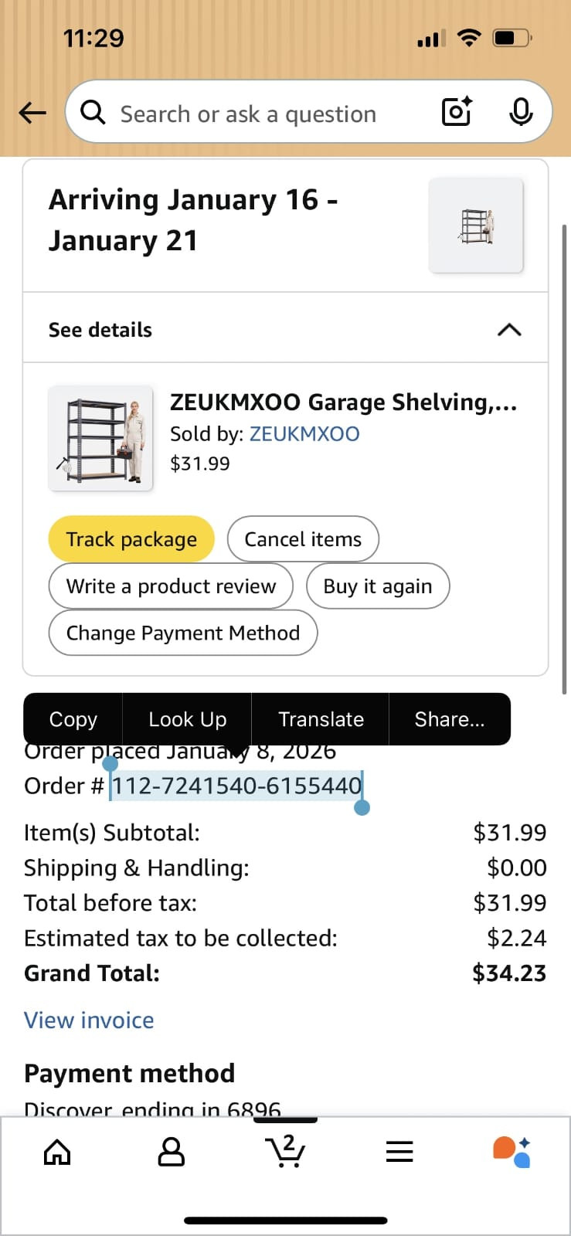The image size is (571, 1236).
Task: Choose Share... in the selection menu
Action: (449, 719)
